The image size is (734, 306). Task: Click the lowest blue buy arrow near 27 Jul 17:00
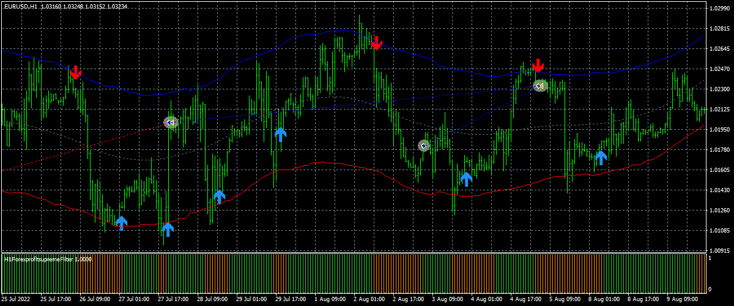[168, 229]
